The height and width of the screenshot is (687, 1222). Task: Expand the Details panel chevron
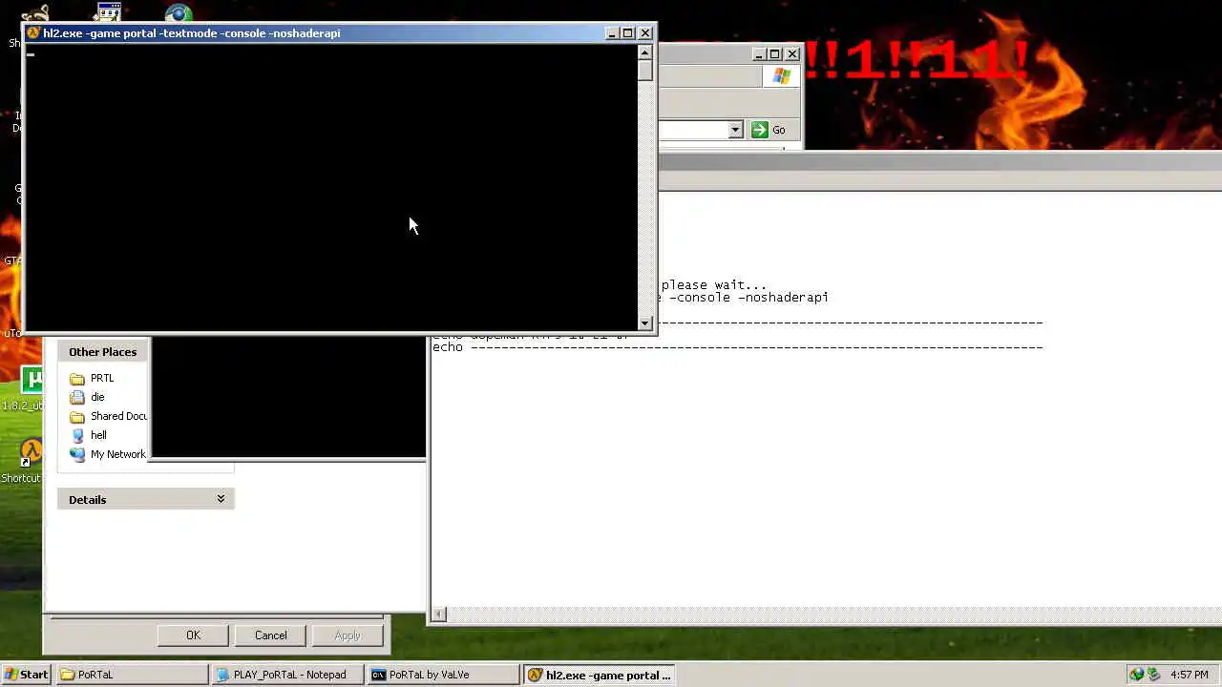[x=221, y=499]
